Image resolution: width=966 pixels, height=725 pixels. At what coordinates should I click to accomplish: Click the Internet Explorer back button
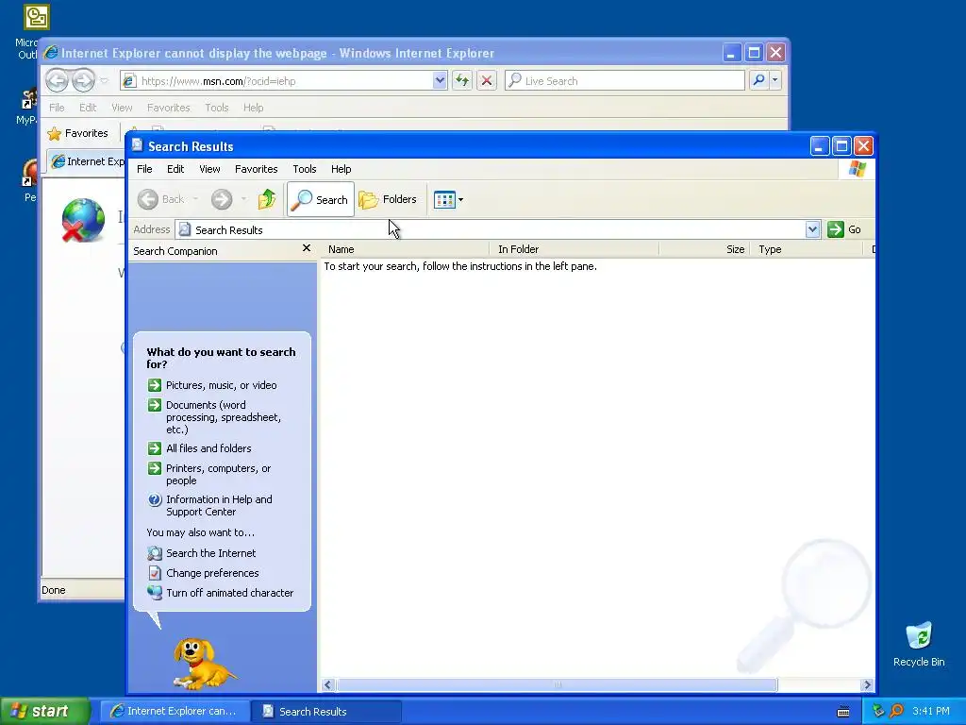(x=57, y=80)
